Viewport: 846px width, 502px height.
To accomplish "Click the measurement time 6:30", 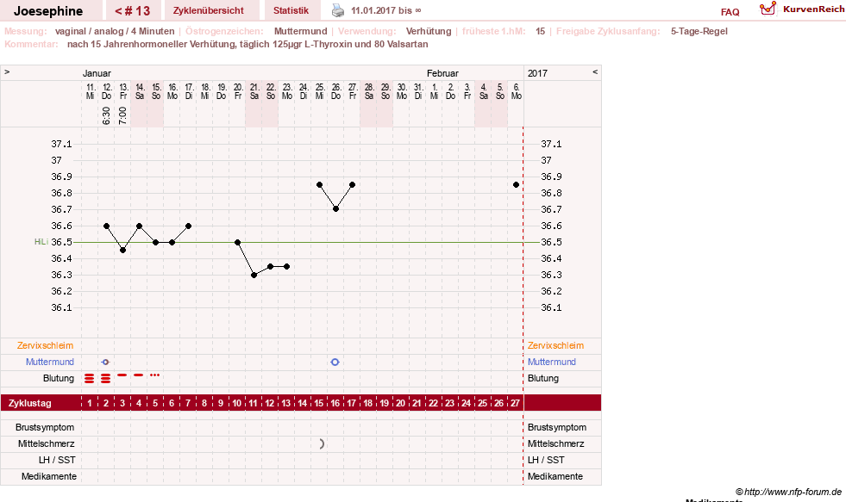I will [x=106, y=115].
